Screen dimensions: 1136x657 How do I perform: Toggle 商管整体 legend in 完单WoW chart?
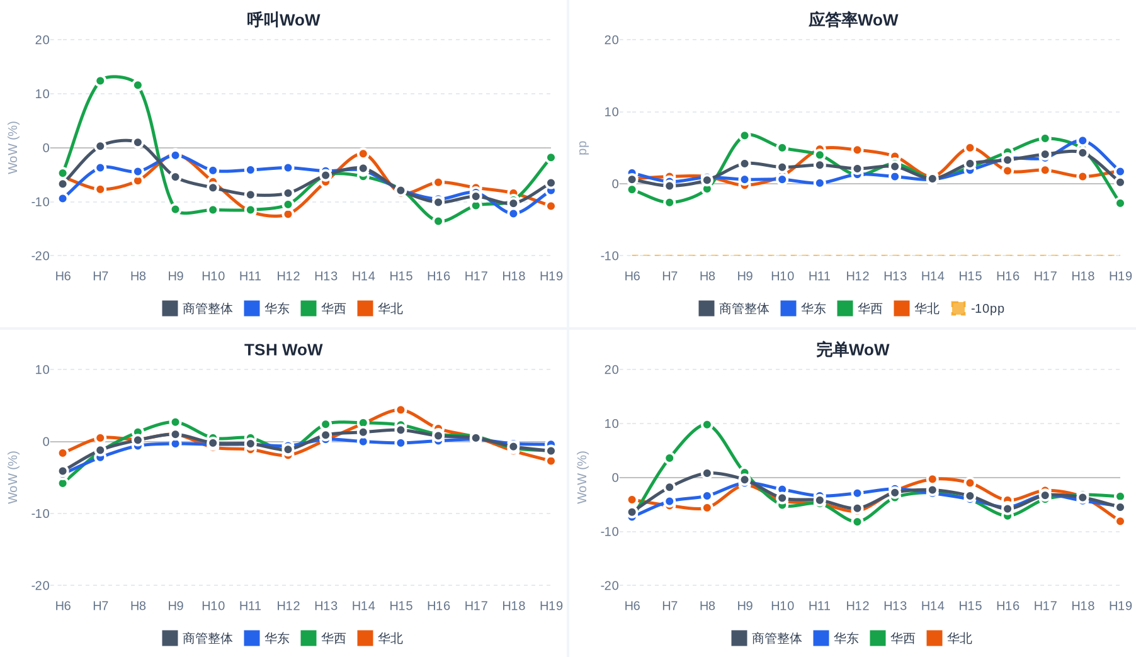(767, 638)
